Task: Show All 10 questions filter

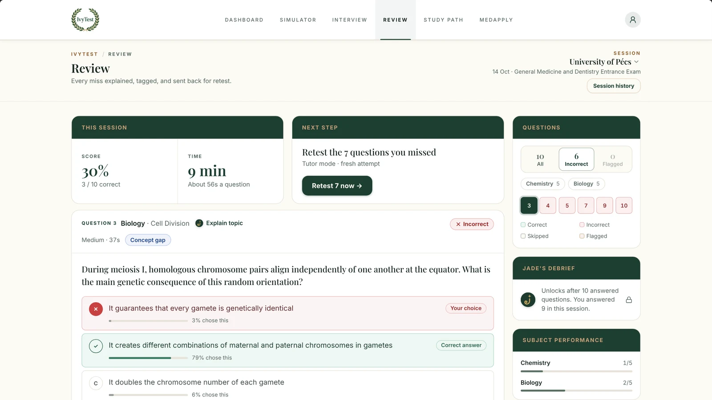Action: [540, 160]
